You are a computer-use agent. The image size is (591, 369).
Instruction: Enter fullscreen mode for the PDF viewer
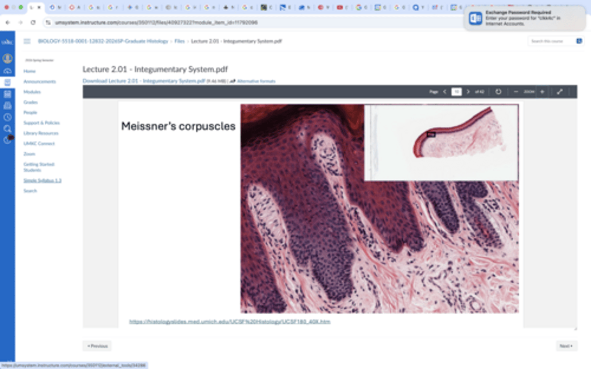click(559, 92)
